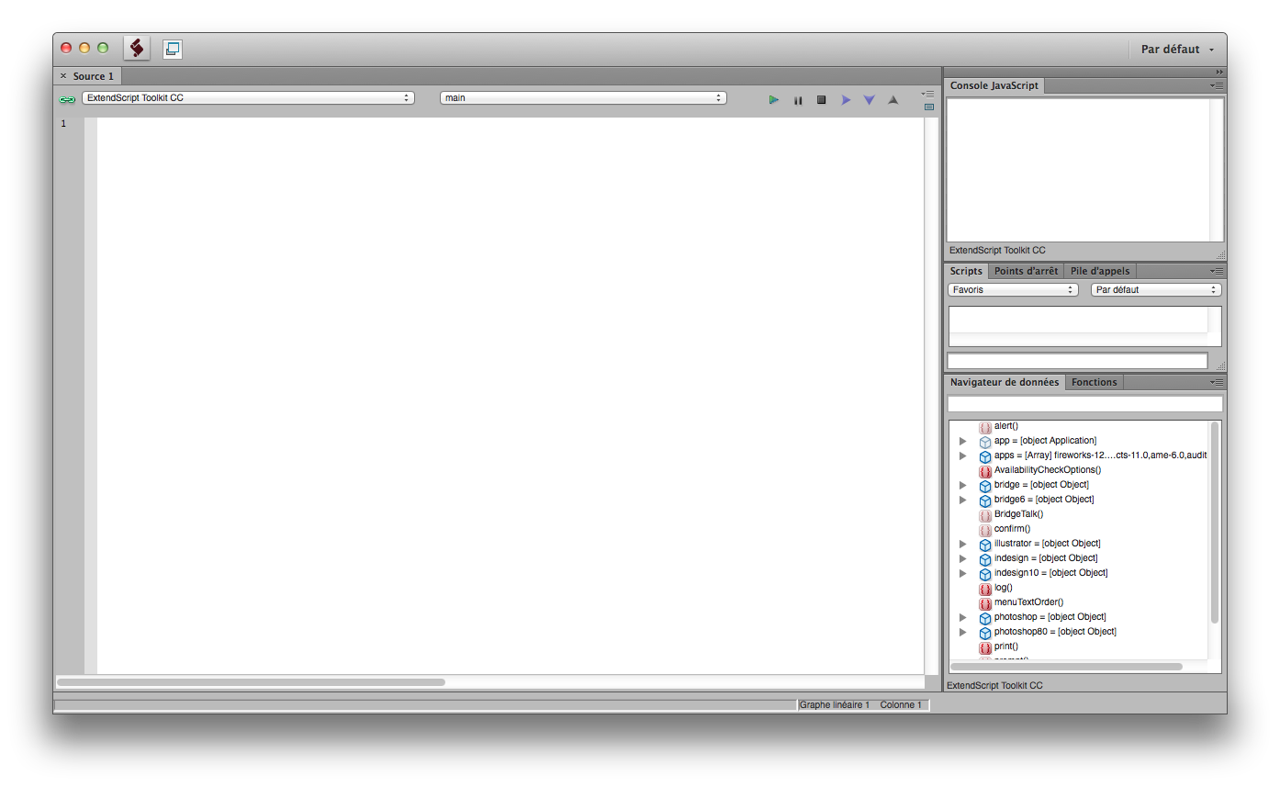
Task: Switch to the Points d'arrêt tab
Action: point(1027,271)
